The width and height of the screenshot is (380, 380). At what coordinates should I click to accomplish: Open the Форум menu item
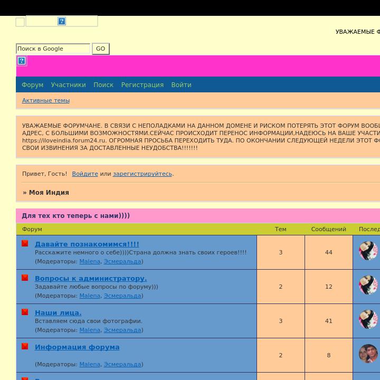pyautogui.click(x=33, y=85)
